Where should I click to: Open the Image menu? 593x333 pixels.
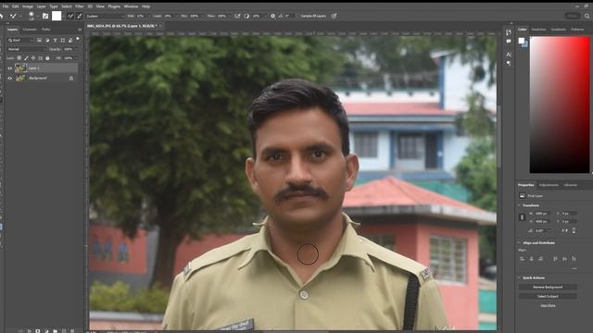pos(28,6)
